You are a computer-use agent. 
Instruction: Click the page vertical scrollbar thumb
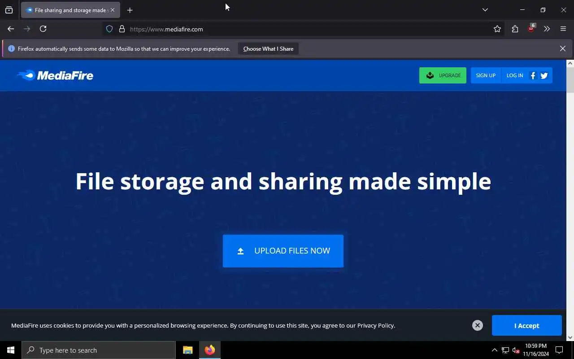pos(570,80)
